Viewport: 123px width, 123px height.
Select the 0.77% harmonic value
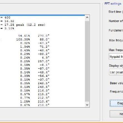click(25, 98)
